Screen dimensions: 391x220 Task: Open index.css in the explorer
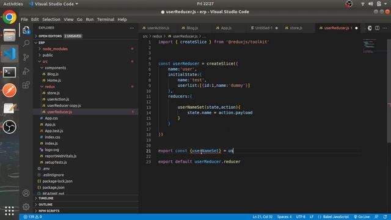pyautogui.click(x=86, y=137)
